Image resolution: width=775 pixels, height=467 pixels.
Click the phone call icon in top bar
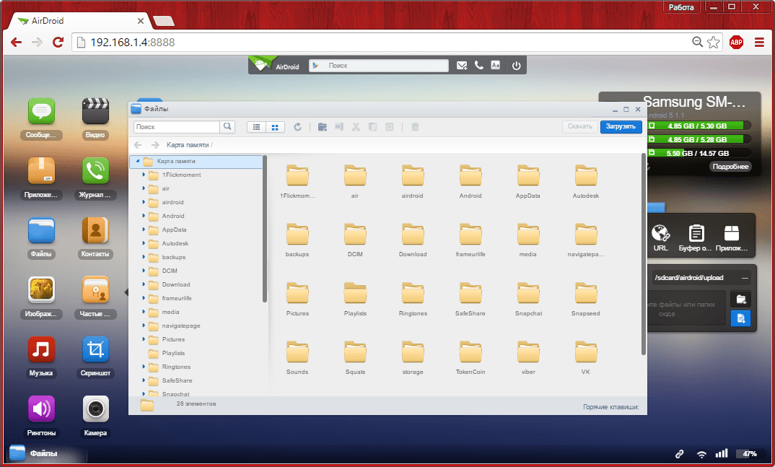(x=479, y=66)
